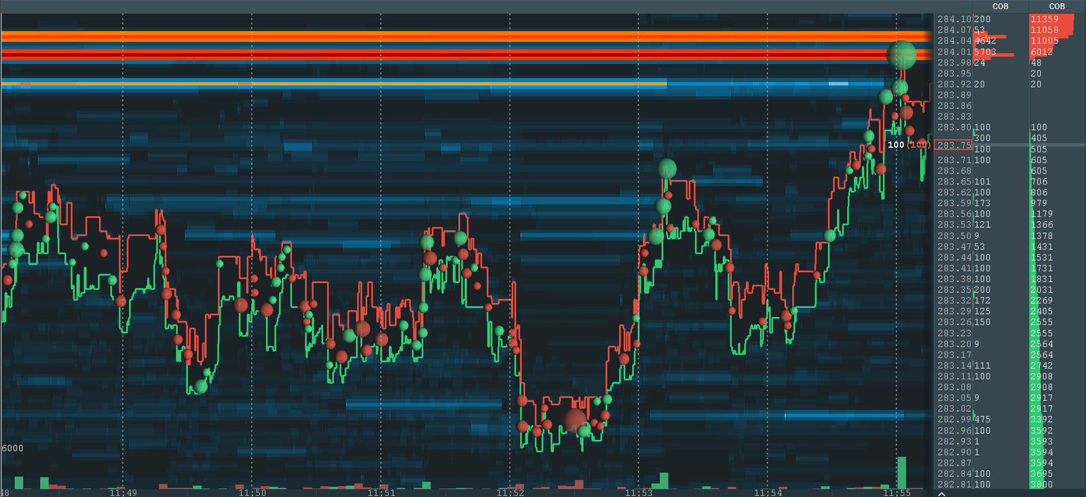Click the right COB column header

[1057, 6]
